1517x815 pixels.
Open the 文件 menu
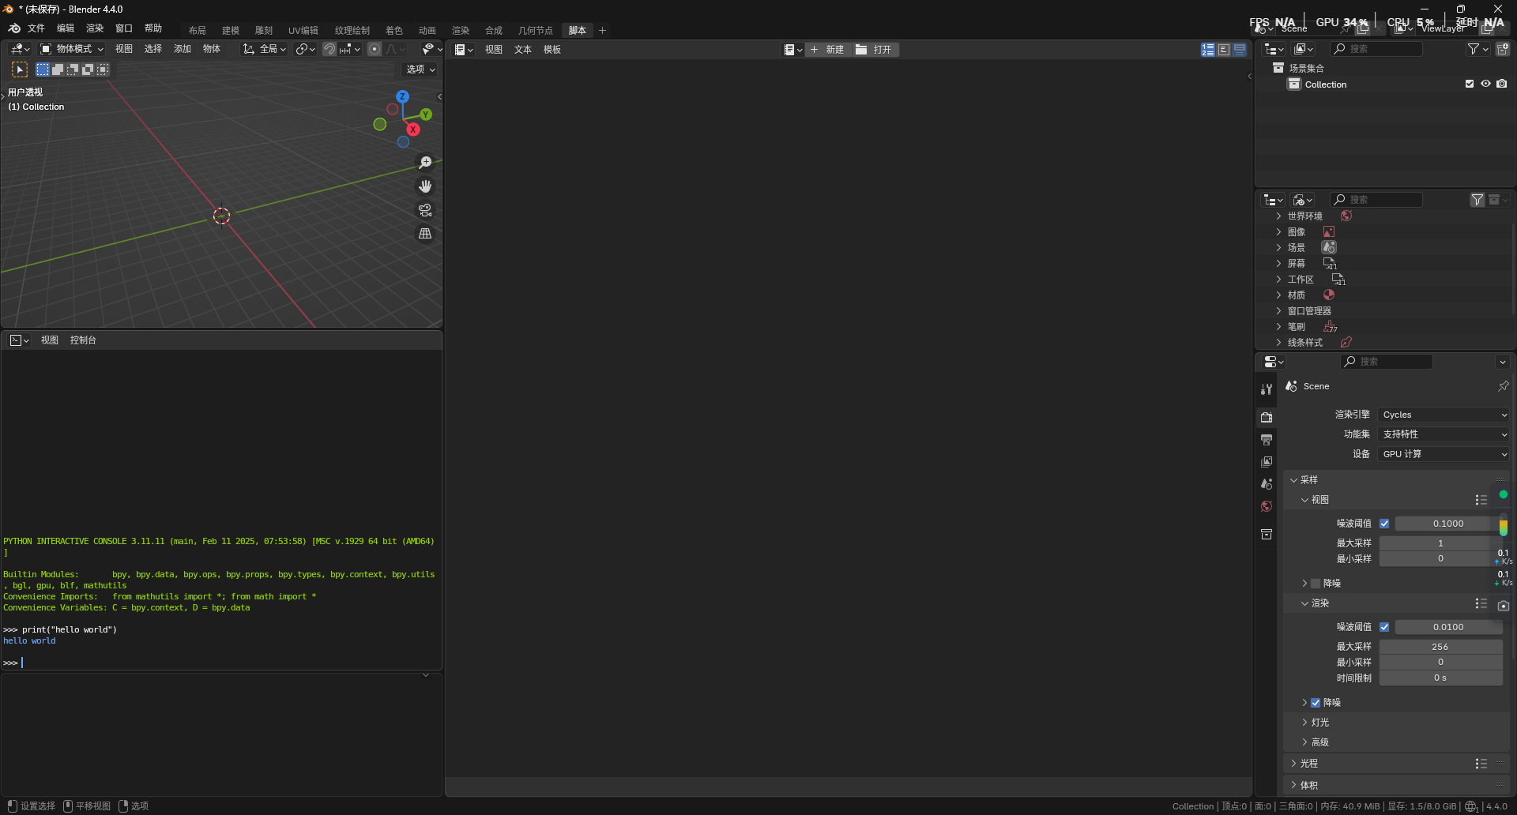tap(36, 28)
